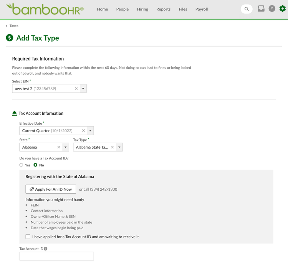Click the 'FEIN' list item
Image resolution: width=288 pixels, height=265 pixels.
pos(35,205)
